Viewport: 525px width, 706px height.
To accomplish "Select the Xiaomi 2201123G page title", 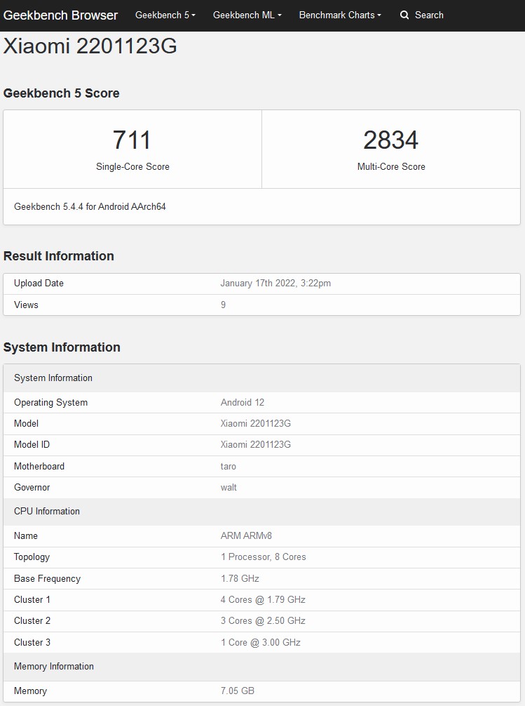I will (90, 46).
